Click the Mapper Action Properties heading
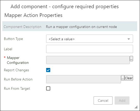This screenshot has width=140, height=111. [x=33, y=15]
